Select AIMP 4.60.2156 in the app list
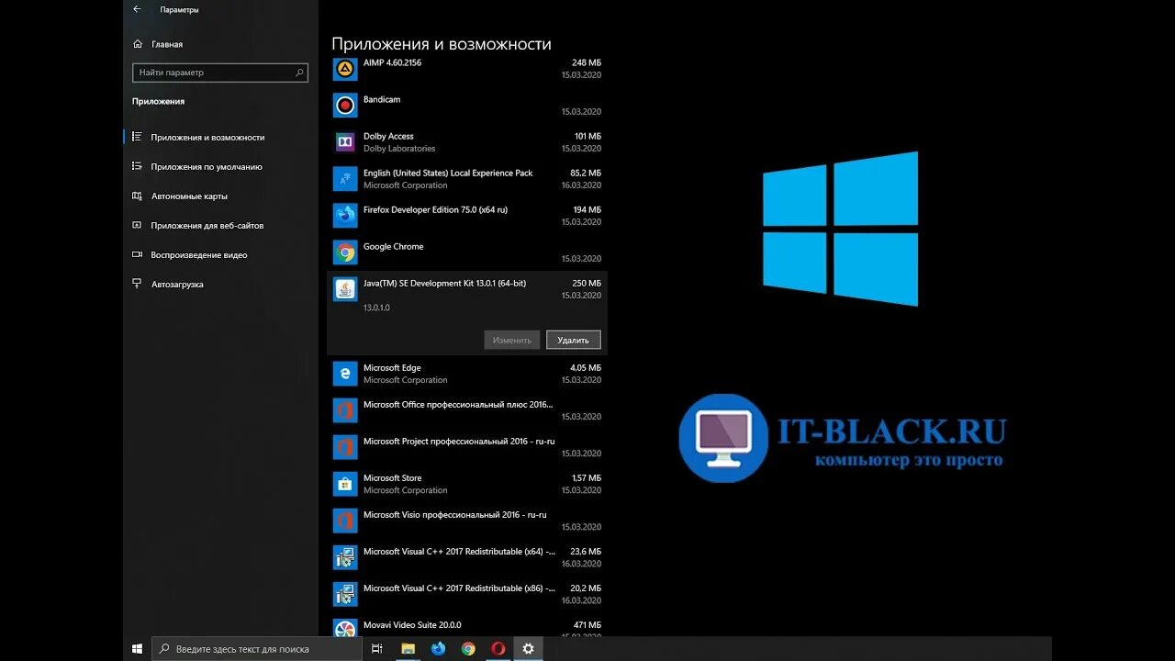The width and height of the screenshot is (1175, 661). tap(467, 69)
